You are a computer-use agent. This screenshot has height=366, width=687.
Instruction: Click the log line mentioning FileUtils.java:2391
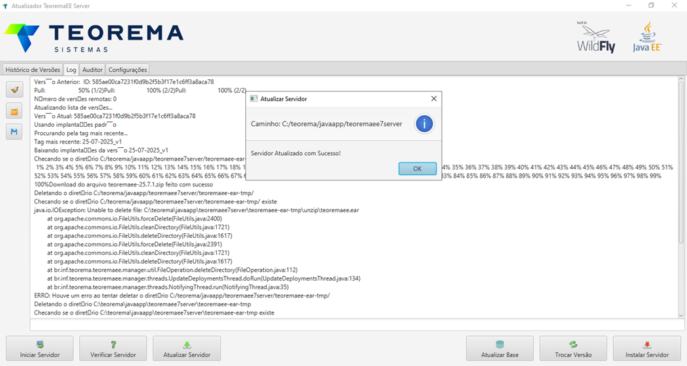click(x=135, y=244)
